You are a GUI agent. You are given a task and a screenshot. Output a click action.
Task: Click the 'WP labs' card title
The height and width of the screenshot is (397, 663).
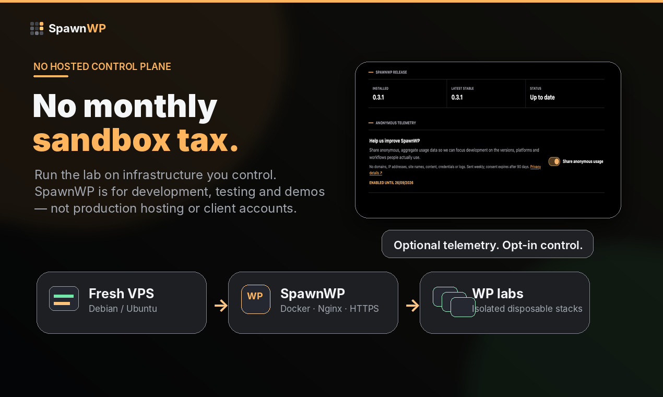click(x=498, y=294)
